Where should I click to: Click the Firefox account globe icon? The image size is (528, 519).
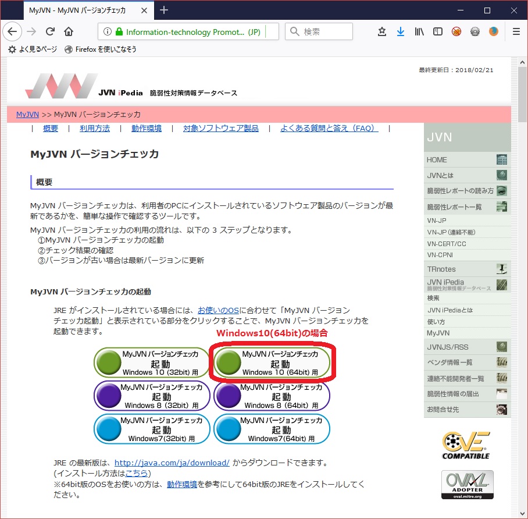pyautogui.click(x=493, y=31)
